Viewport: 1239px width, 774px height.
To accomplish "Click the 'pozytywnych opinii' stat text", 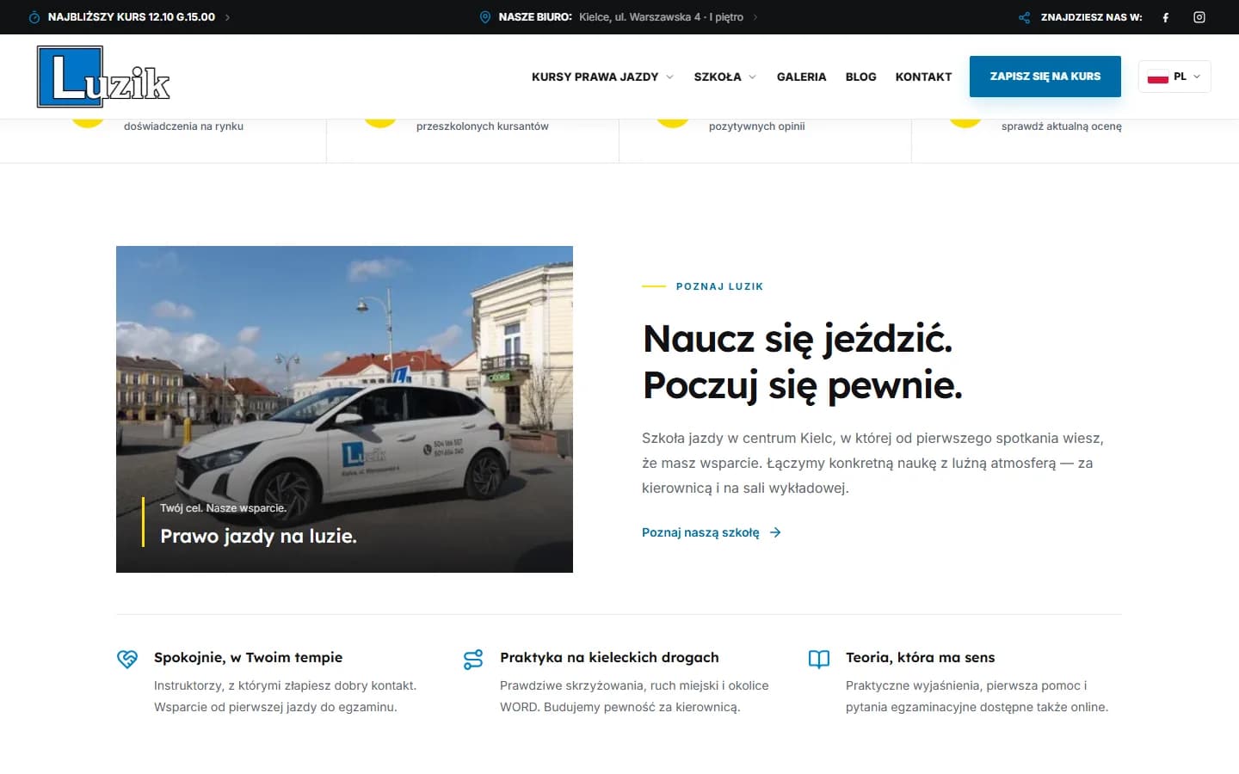I will click(756, 126).
